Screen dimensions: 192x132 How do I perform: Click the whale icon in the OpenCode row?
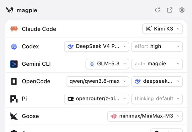[x=138, y=81]
